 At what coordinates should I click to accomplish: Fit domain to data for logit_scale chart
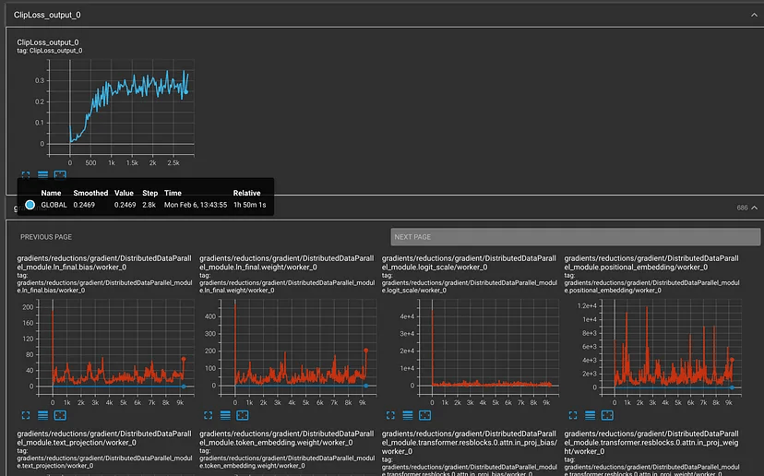[424, 415]
